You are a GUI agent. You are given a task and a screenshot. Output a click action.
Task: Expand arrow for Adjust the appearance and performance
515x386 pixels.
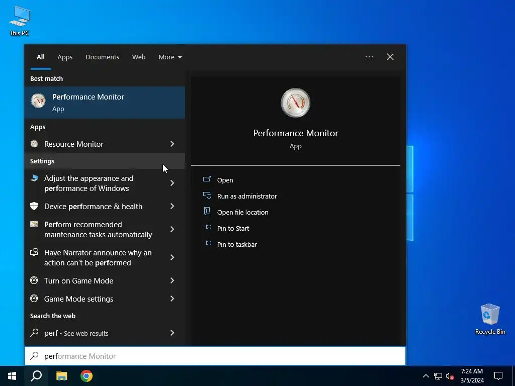click(x=172, y=183)
